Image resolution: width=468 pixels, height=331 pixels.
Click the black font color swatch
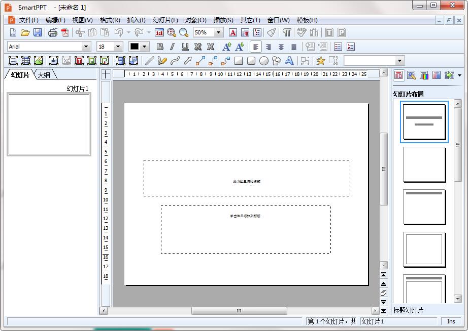[x=134, y=47]
